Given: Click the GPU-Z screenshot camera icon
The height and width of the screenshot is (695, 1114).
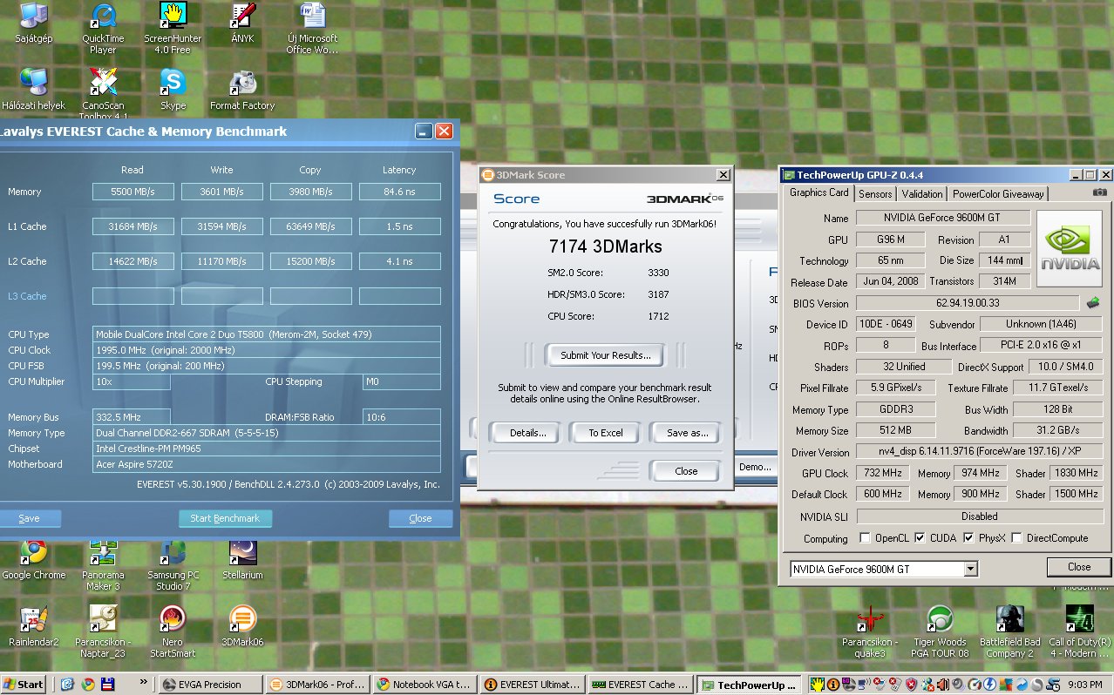Looking at the screenshot, I should 1100,192.
